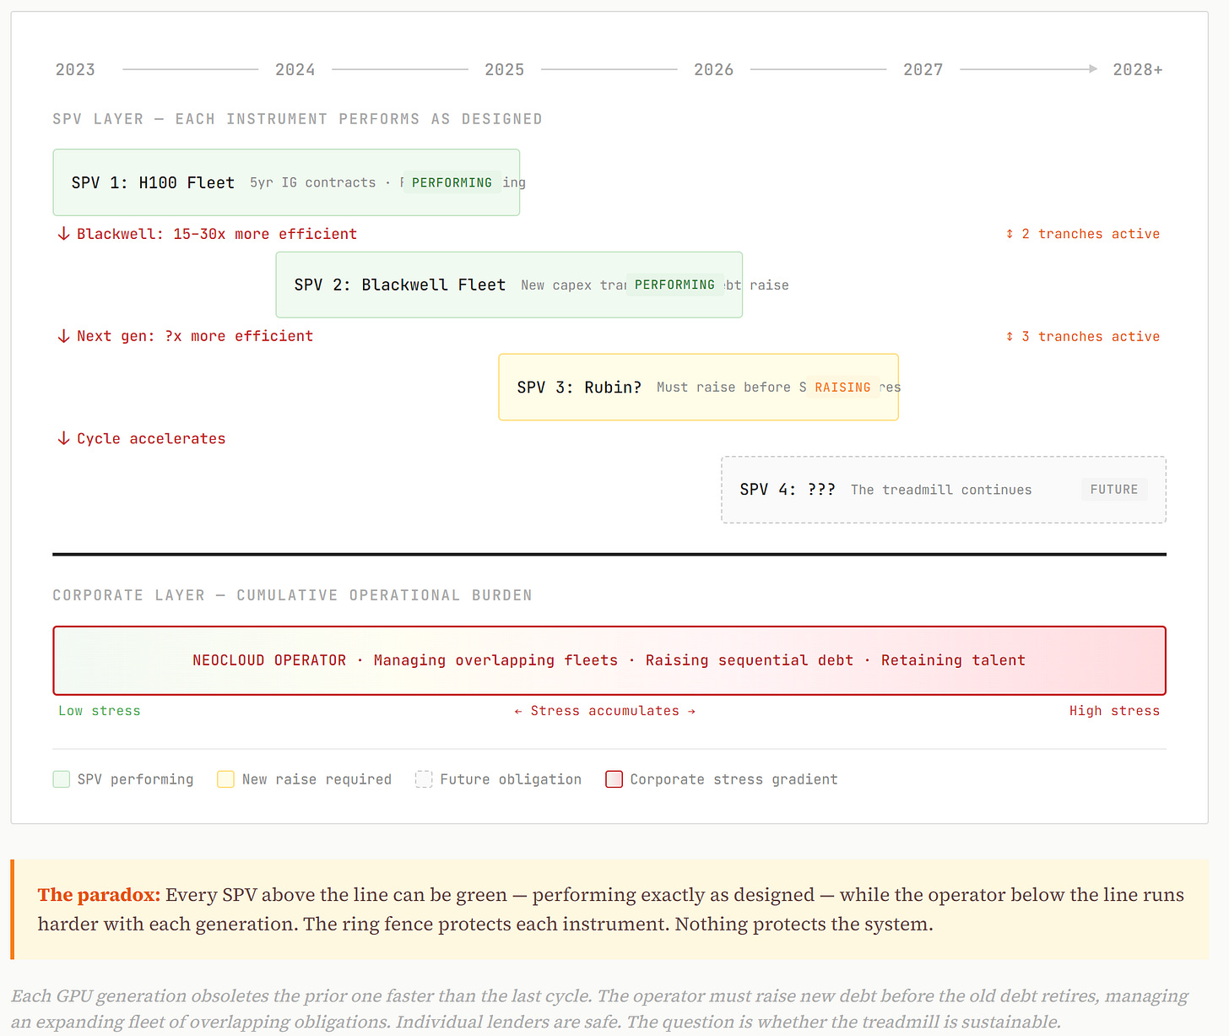Click the CORPORATE LAYER section heading

point(292,595)
